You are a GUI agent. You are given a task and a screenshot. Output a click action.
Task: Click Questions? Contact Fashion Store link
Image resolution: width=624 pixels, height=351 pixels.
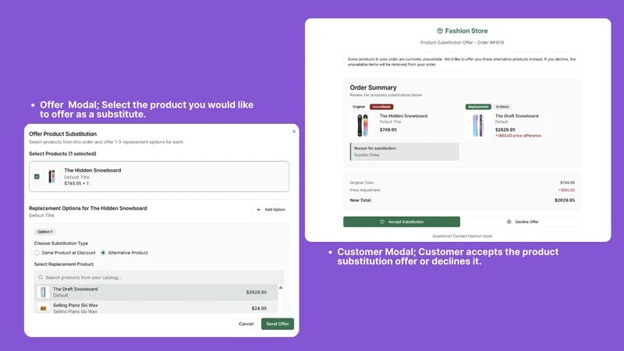[x=462, y=236]
